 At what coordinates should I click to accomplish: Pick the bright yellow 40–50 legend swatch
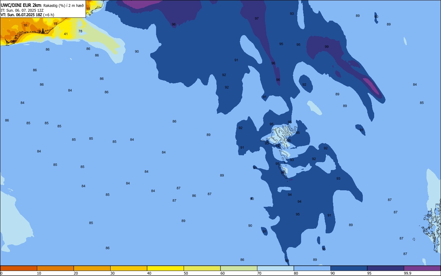pos(165,268)
